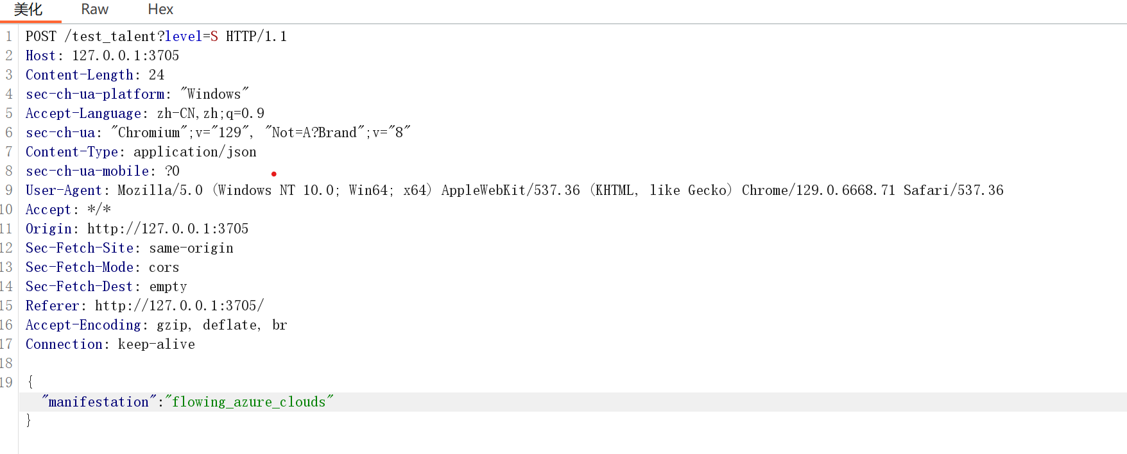Click the POST method in request line
Viewport: 1127px width, 454px height.
click(41, 37)
